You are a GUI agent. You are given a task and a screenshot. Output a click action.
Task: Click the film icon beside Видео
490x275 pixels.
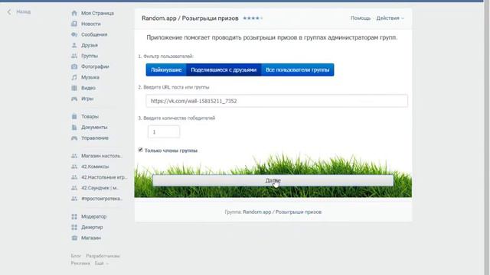(74, 88)
